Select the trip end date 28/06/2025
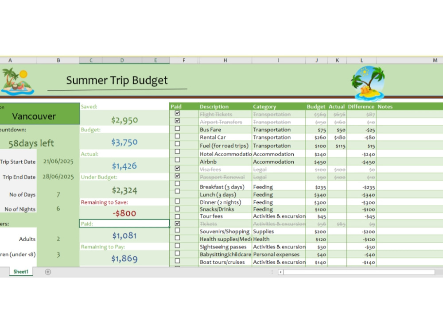This screenshot has width=443, height=332. pyautogui.click(x=58, y=177)
